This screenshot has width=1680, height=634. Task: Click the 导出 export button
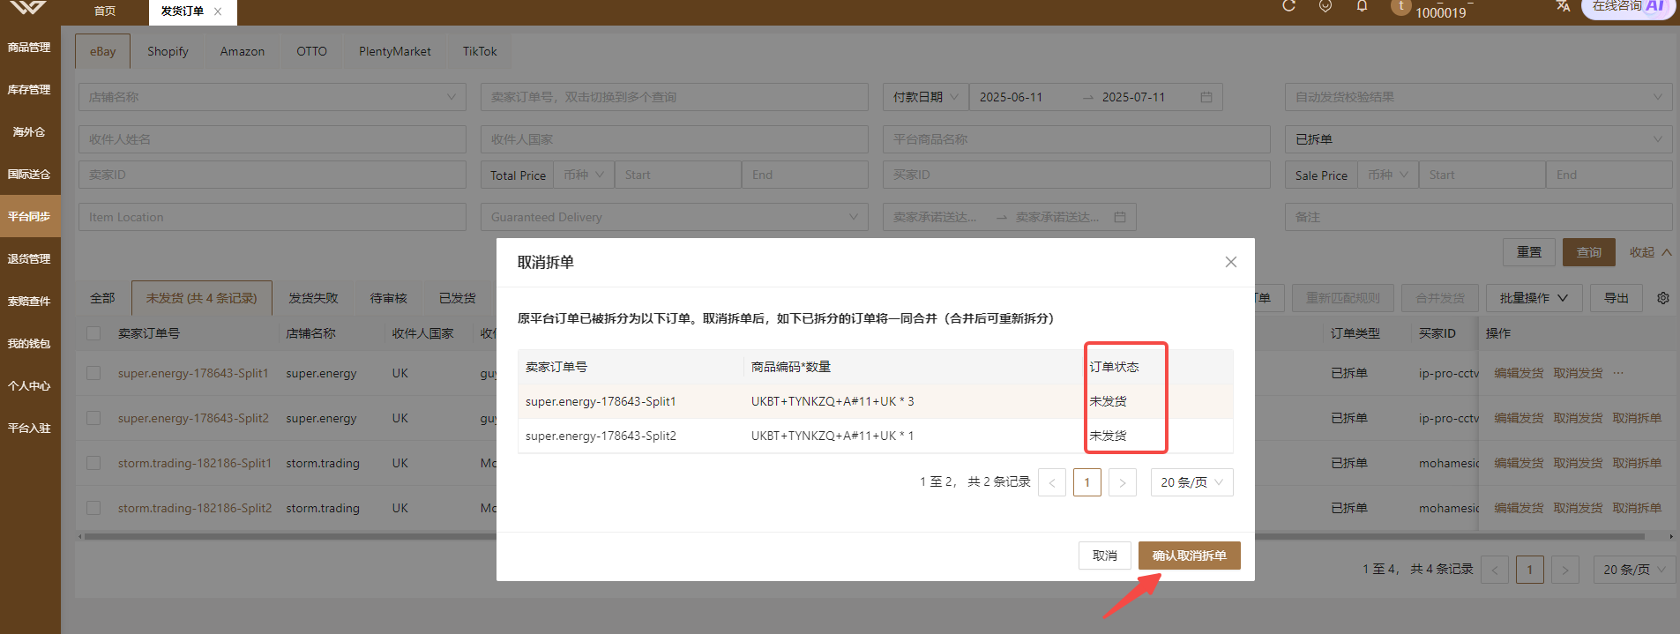(x=1617, y=298)
